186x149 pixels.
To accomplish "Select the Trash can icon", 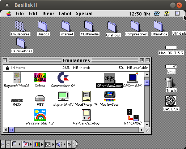I will pos(170,82).
